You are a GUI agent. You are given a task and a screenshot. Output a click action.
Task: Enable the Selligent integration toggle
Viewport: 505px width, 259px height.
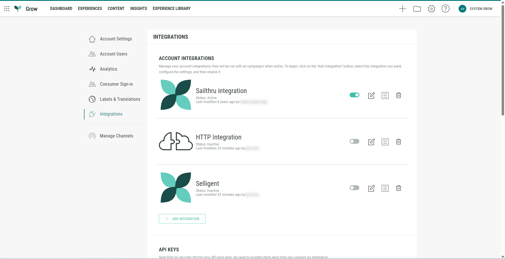coord(354,188)
